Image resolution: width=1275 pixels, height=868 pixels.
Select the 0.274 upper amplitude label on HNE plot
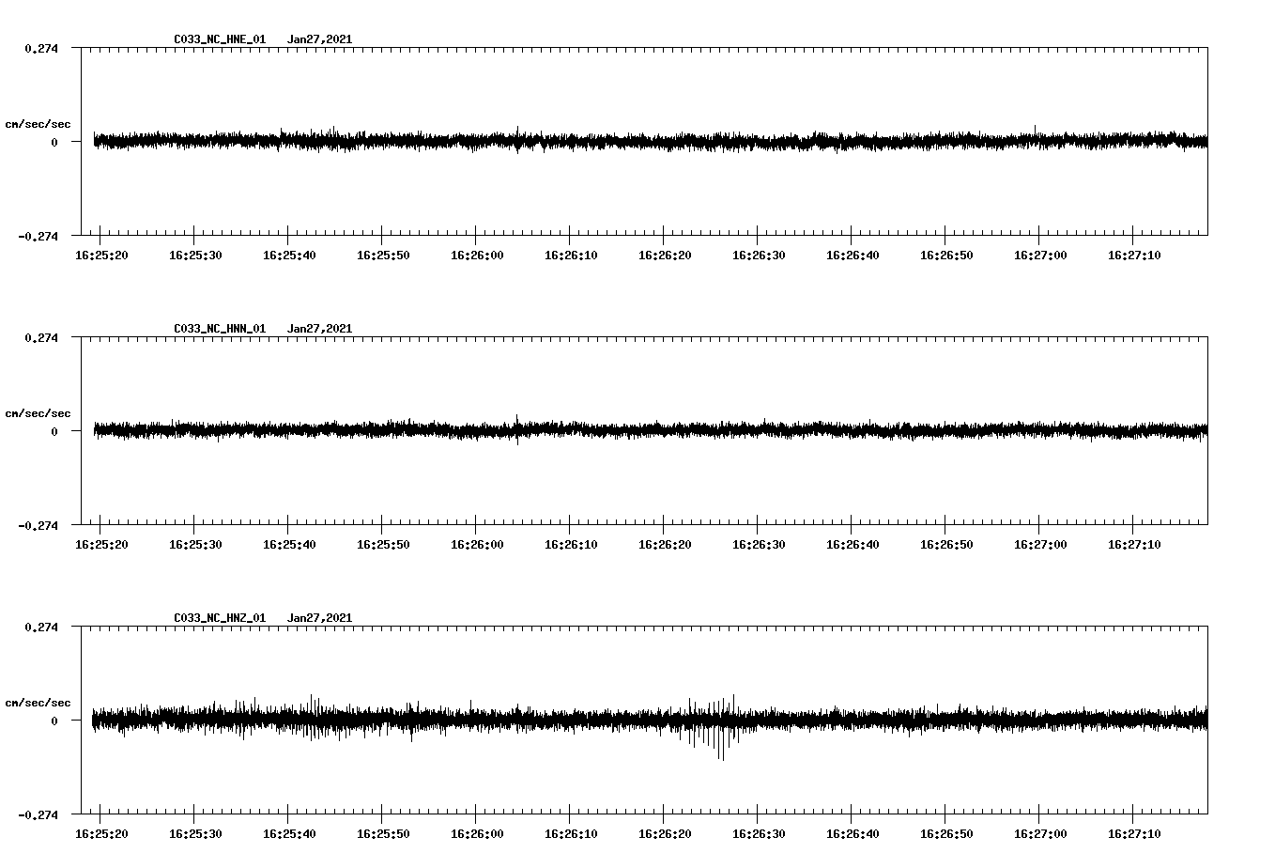coord(41,47)
